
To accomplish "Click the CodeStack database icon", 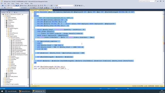I will pyautogui.click(x=7, y=21).
